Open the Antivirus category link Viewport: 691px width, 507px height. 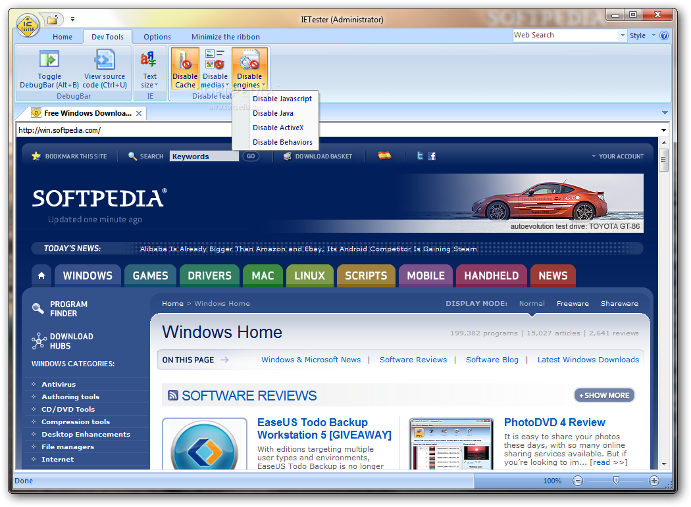pyautogui.click(x=59, y=384)
